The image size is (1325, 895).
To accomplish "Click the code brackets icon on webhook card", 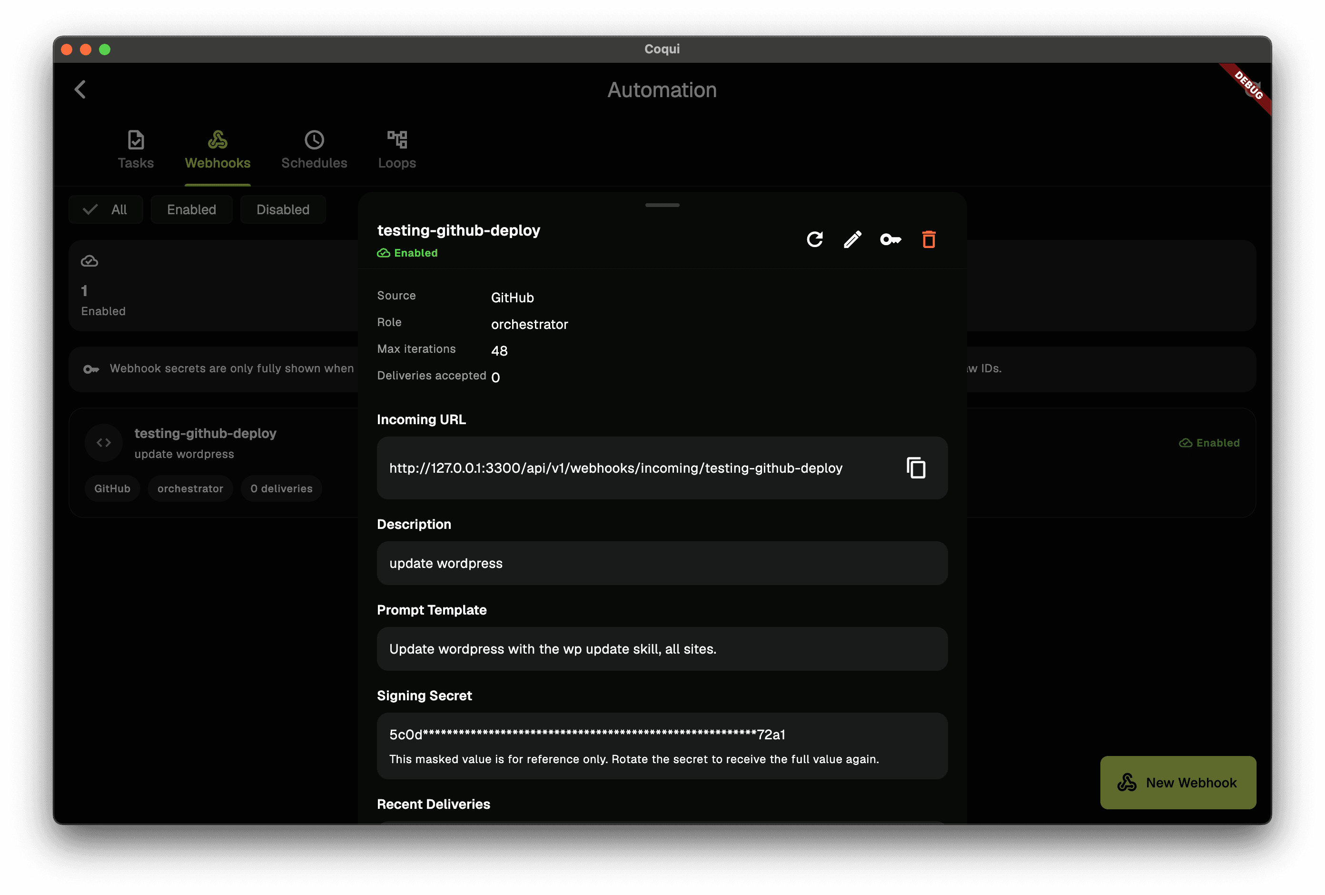I will click(104, 443).
